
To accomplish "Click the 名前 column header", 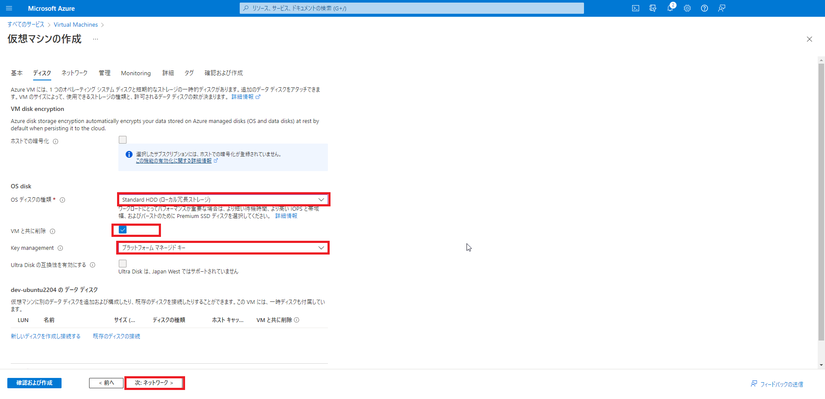I will click(49, 320).
